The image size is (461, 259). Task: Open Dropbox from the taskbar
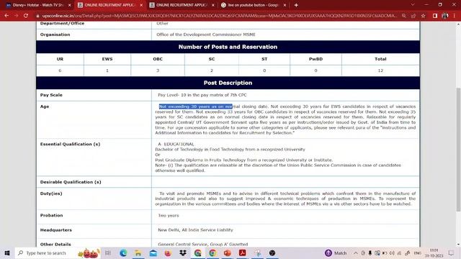click(x=183, y=253)
